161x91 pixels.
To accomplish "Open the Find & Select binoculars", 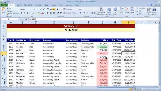I will 154,11.
